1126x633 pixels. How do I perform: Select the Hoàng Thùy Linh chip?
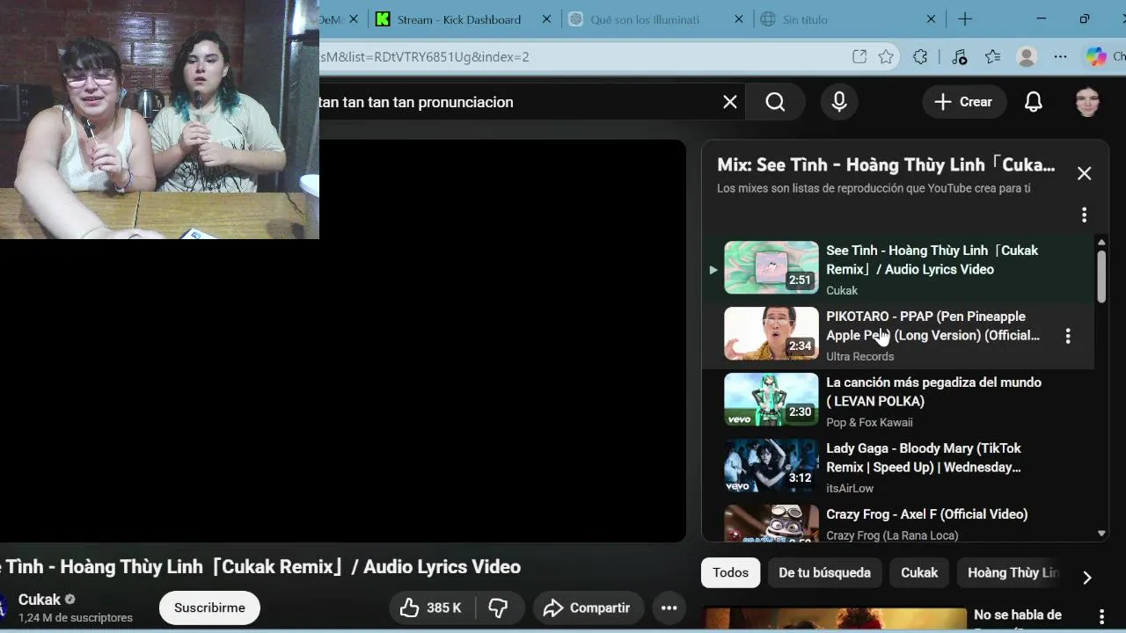click(x=1012, y=572)
